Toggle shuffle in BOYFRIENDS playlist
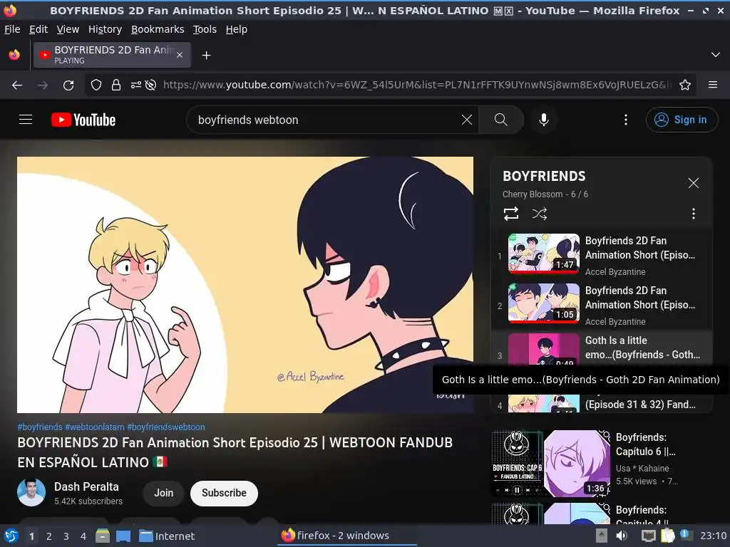This screenshot has width=730, height=547. pyautogui.click(x=539, y=214)
